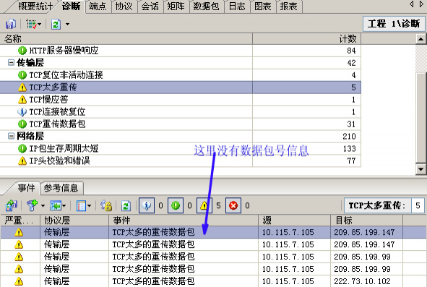This screenshot has width=427, height=287.
Task: Open dropdown arrow beside filter icon
Action: (x=43, y=206)
